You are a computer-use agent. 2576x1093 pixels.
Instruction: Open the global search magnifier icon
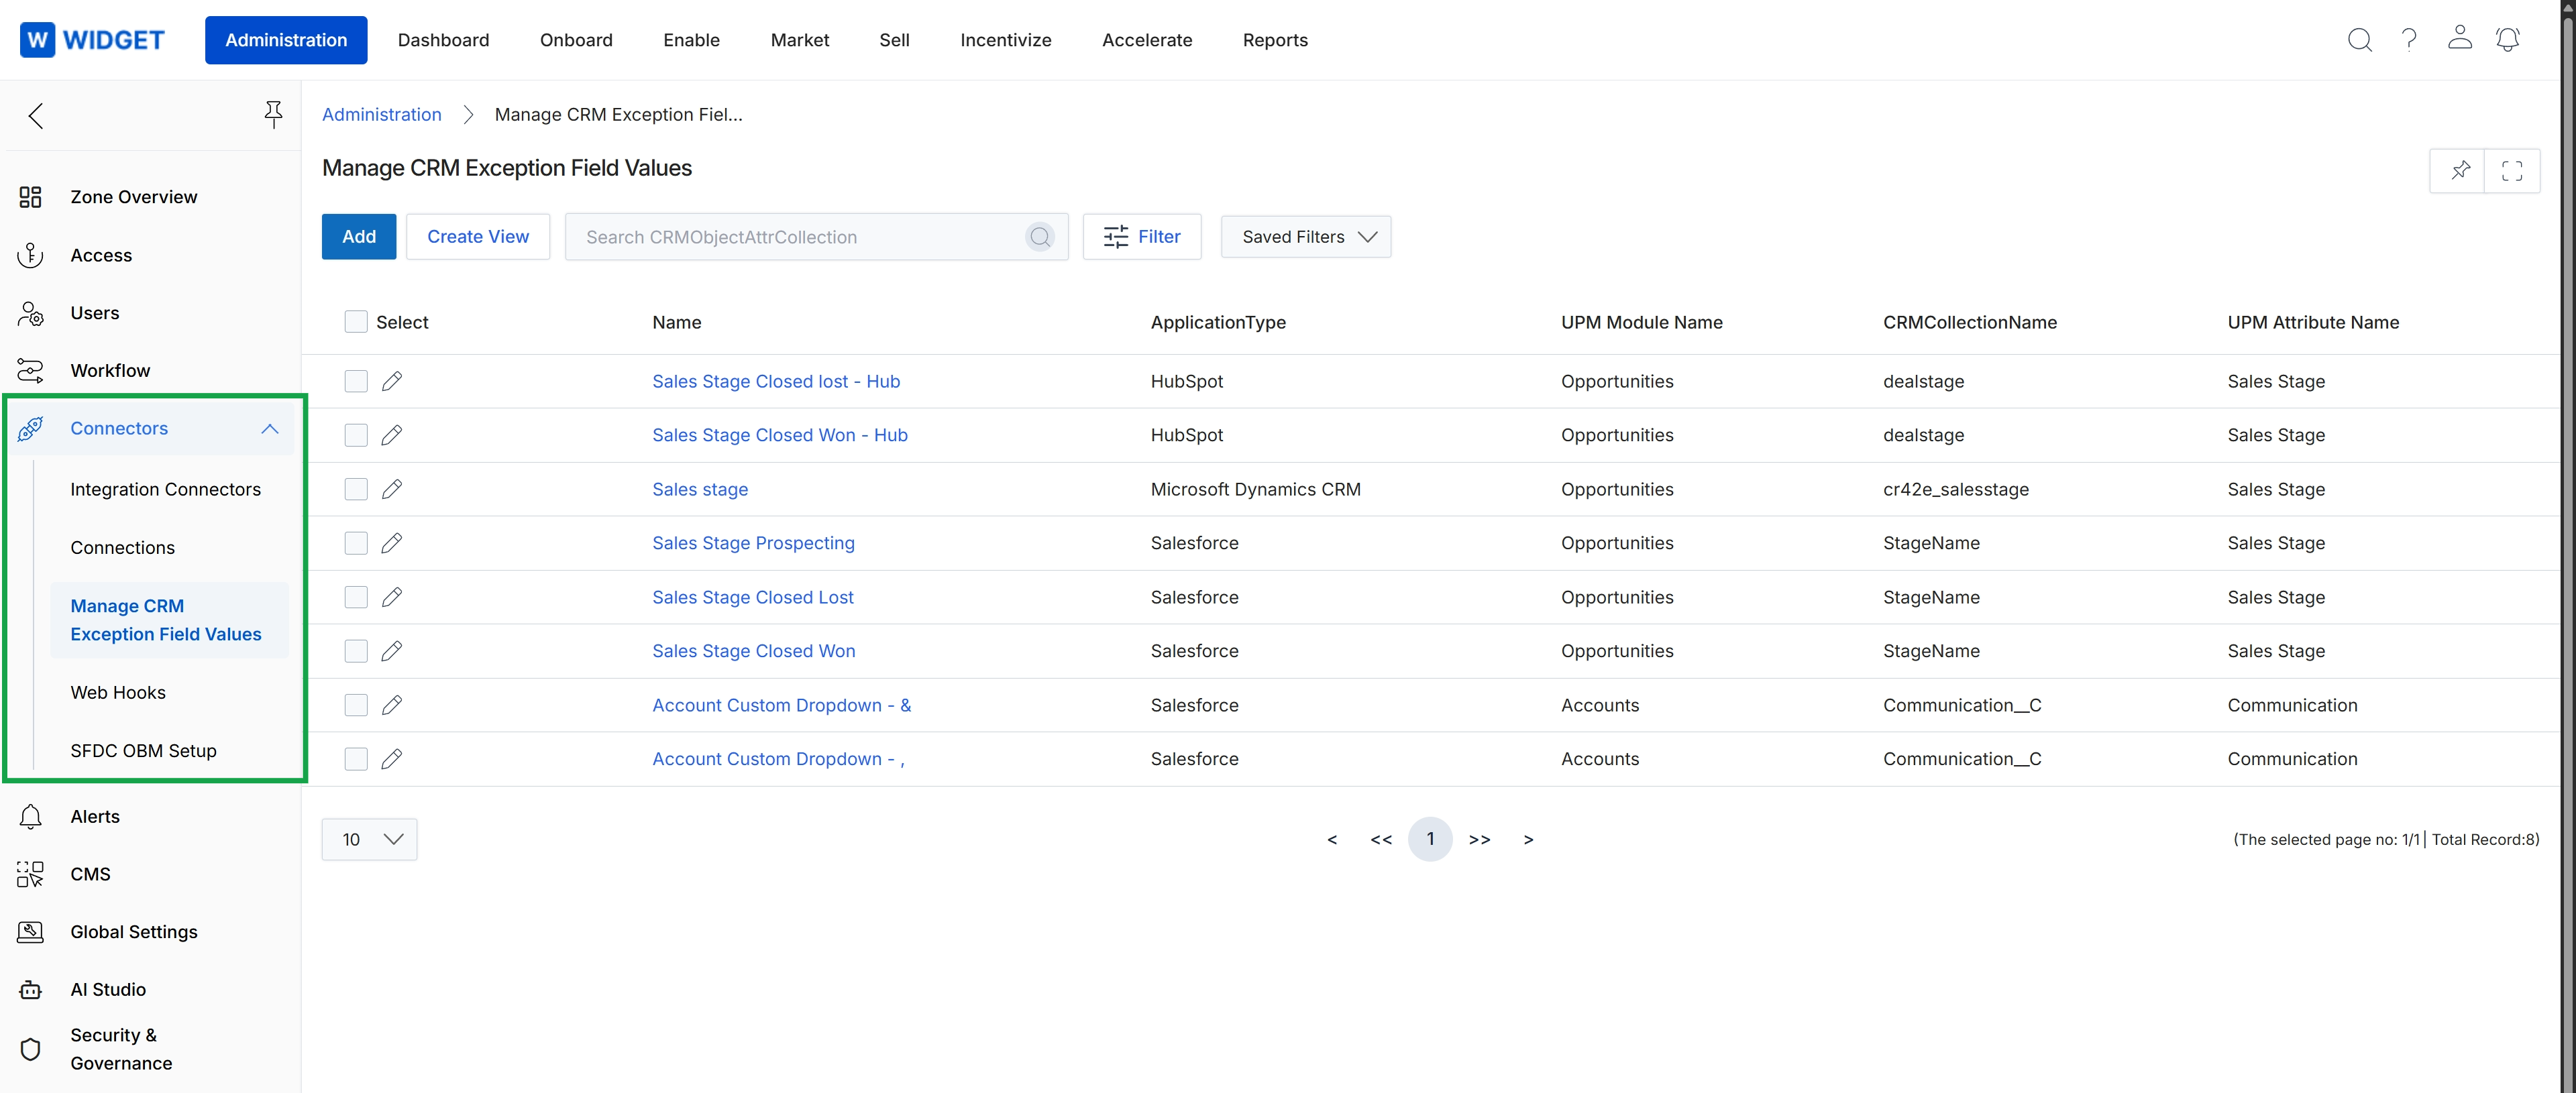point(2359,40)
